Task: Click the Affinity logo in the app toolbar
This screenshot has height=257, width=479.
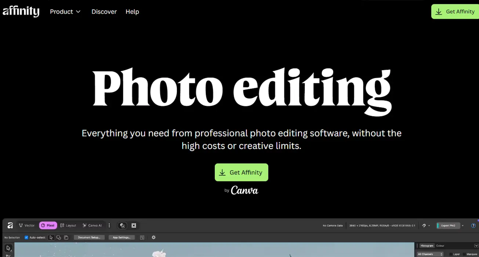Action: (10, 225)
